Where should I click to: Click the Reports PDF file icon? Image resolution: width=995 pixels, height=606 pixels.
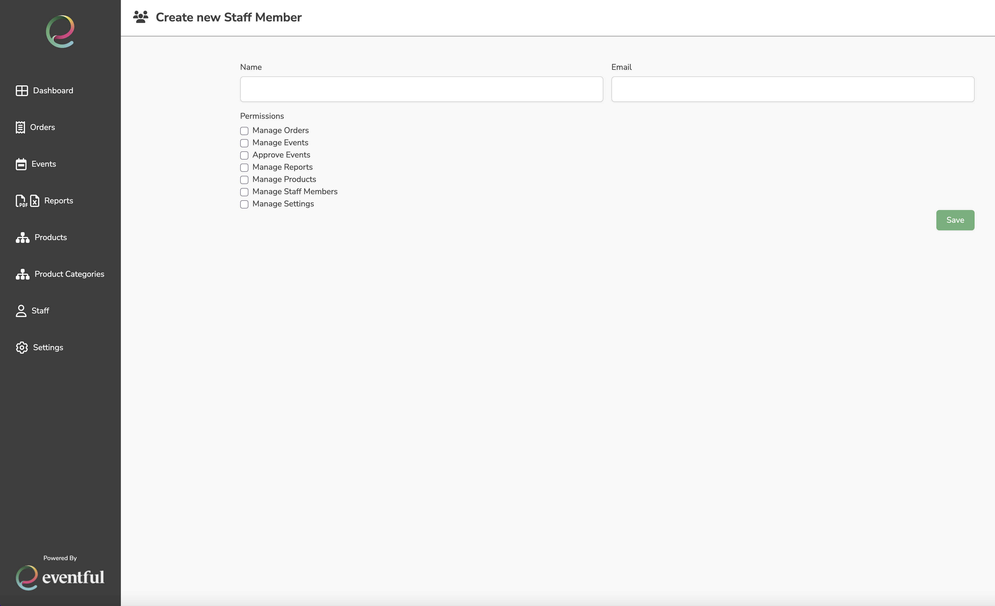tap(21, 201)
